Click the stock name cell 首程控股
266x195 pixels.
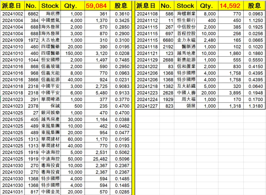(185, 34)
